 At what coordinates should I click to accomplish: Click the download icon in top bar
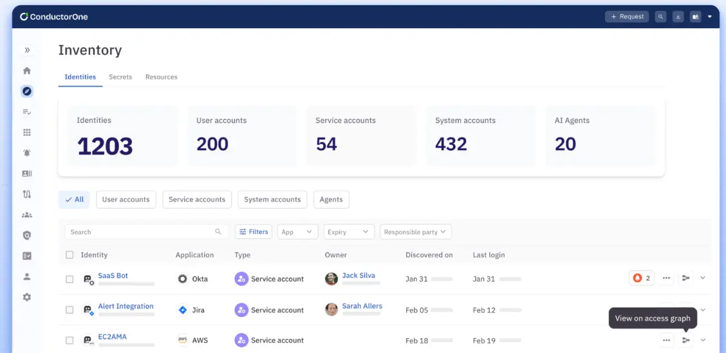678,17
